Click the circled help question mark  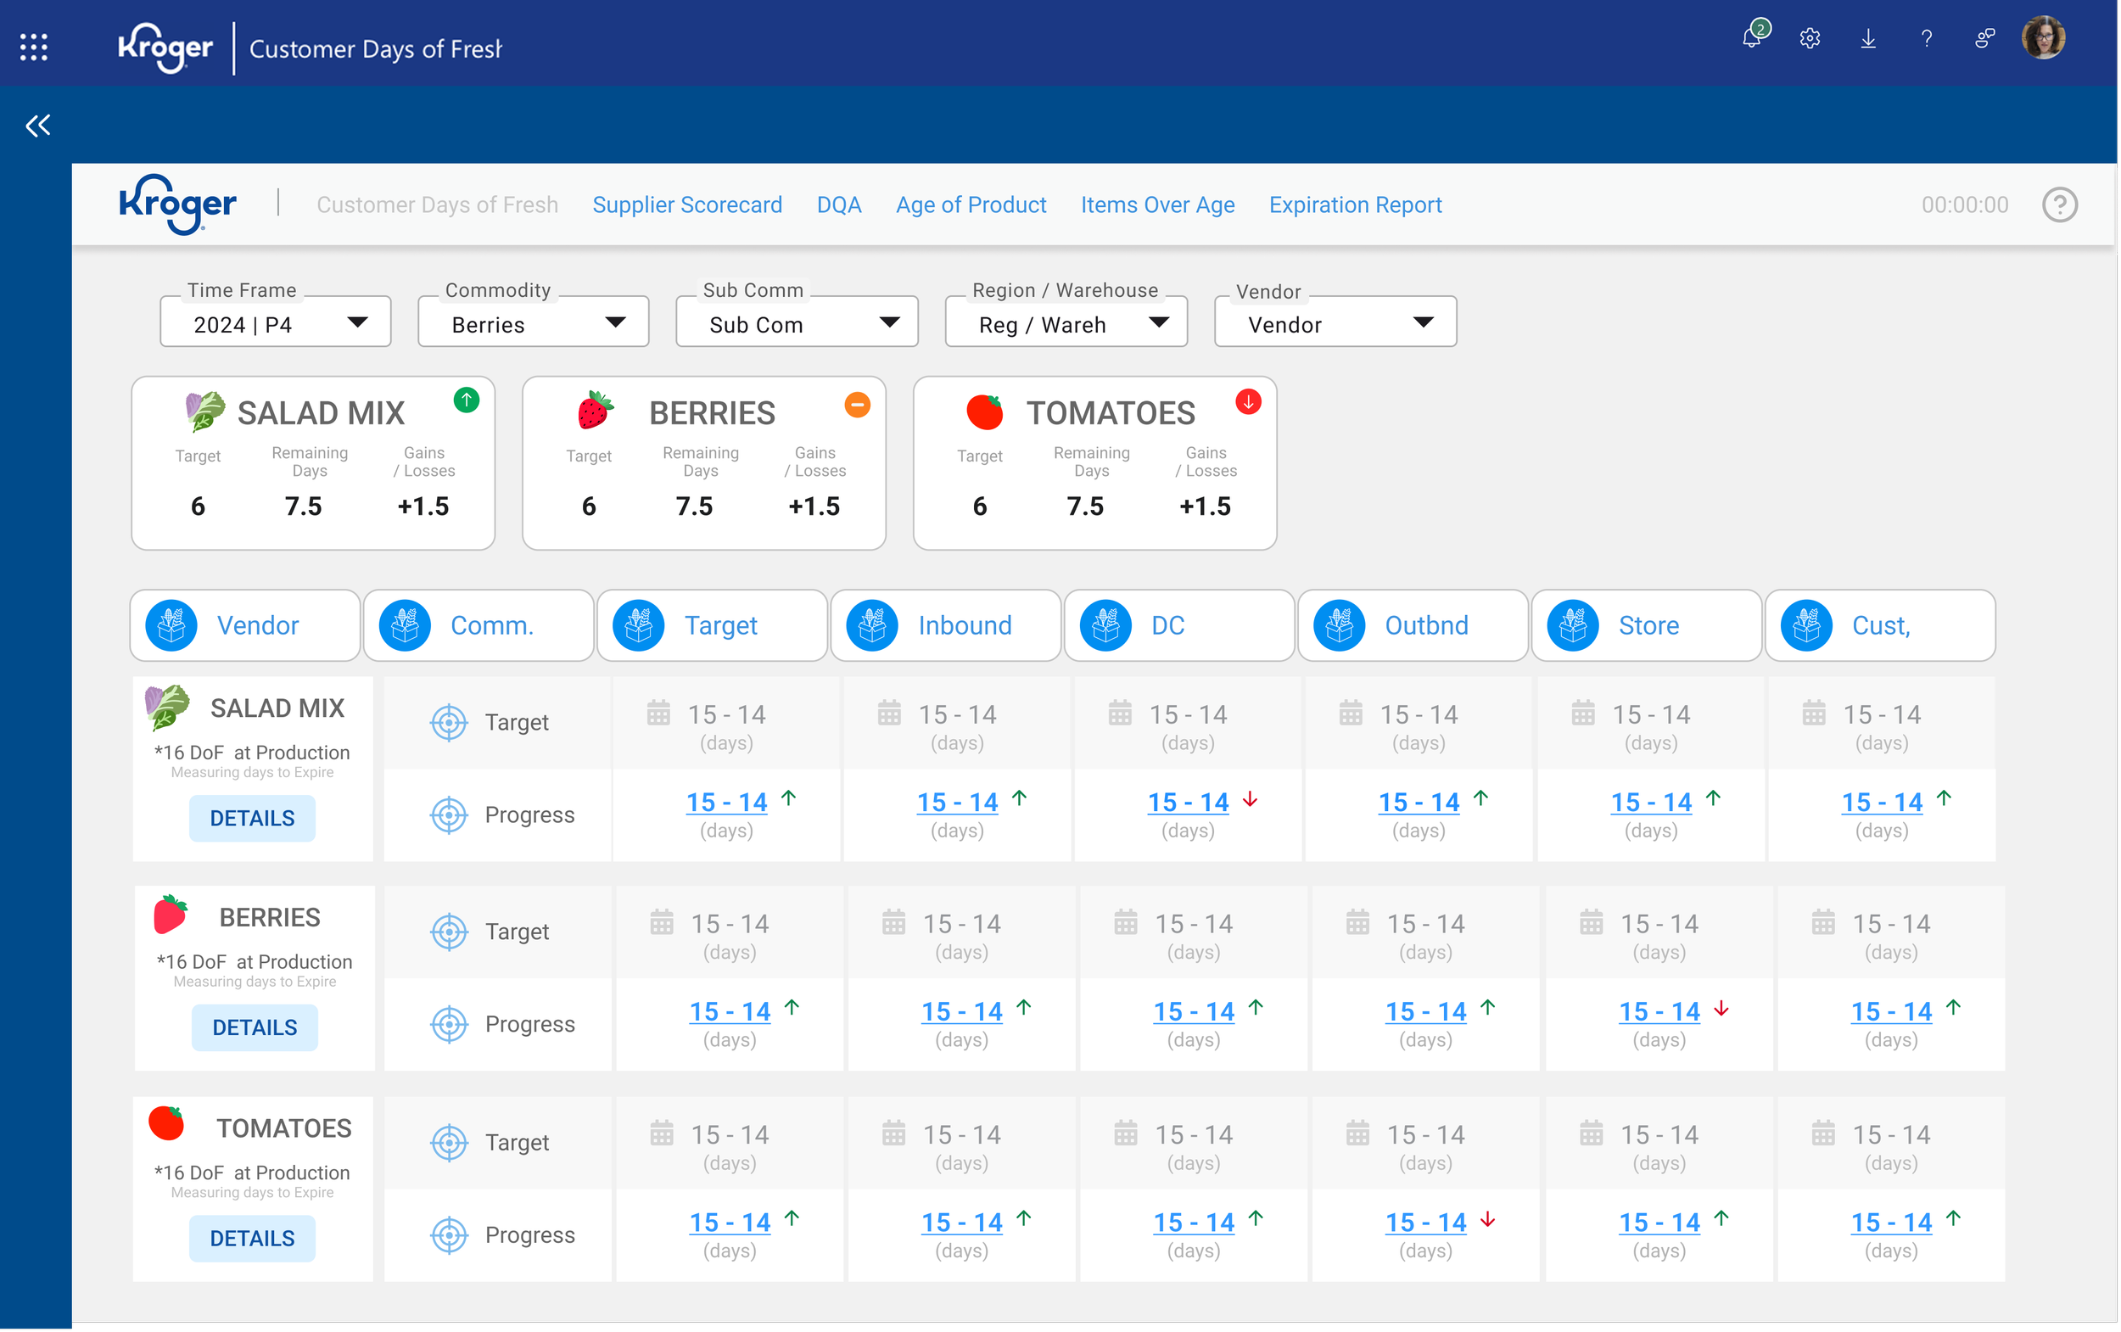(x=2059, y=205)
